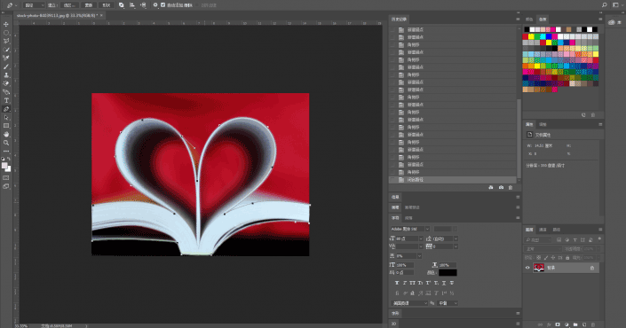The height and width of the screenshot is (328, 626).
Task: Switch to the Channels tab beside Layers
Action: [543, 230]
